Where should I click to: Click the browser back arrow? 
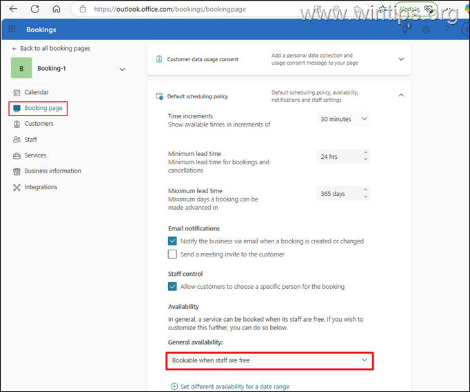pos(14,9)
